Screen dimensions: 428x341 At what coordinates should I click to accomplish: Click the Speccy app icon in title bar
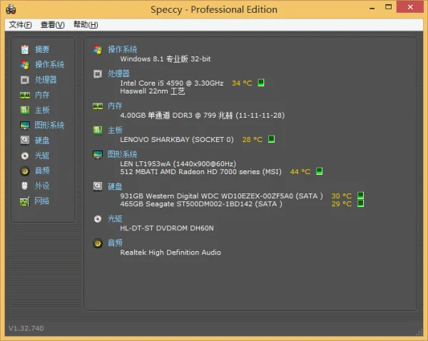point(11,9)
